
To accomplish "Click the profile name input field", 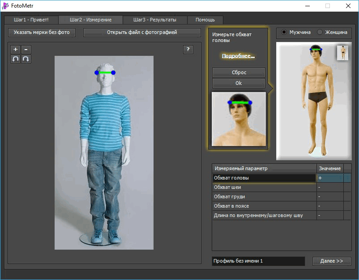I will click(258, 261).
